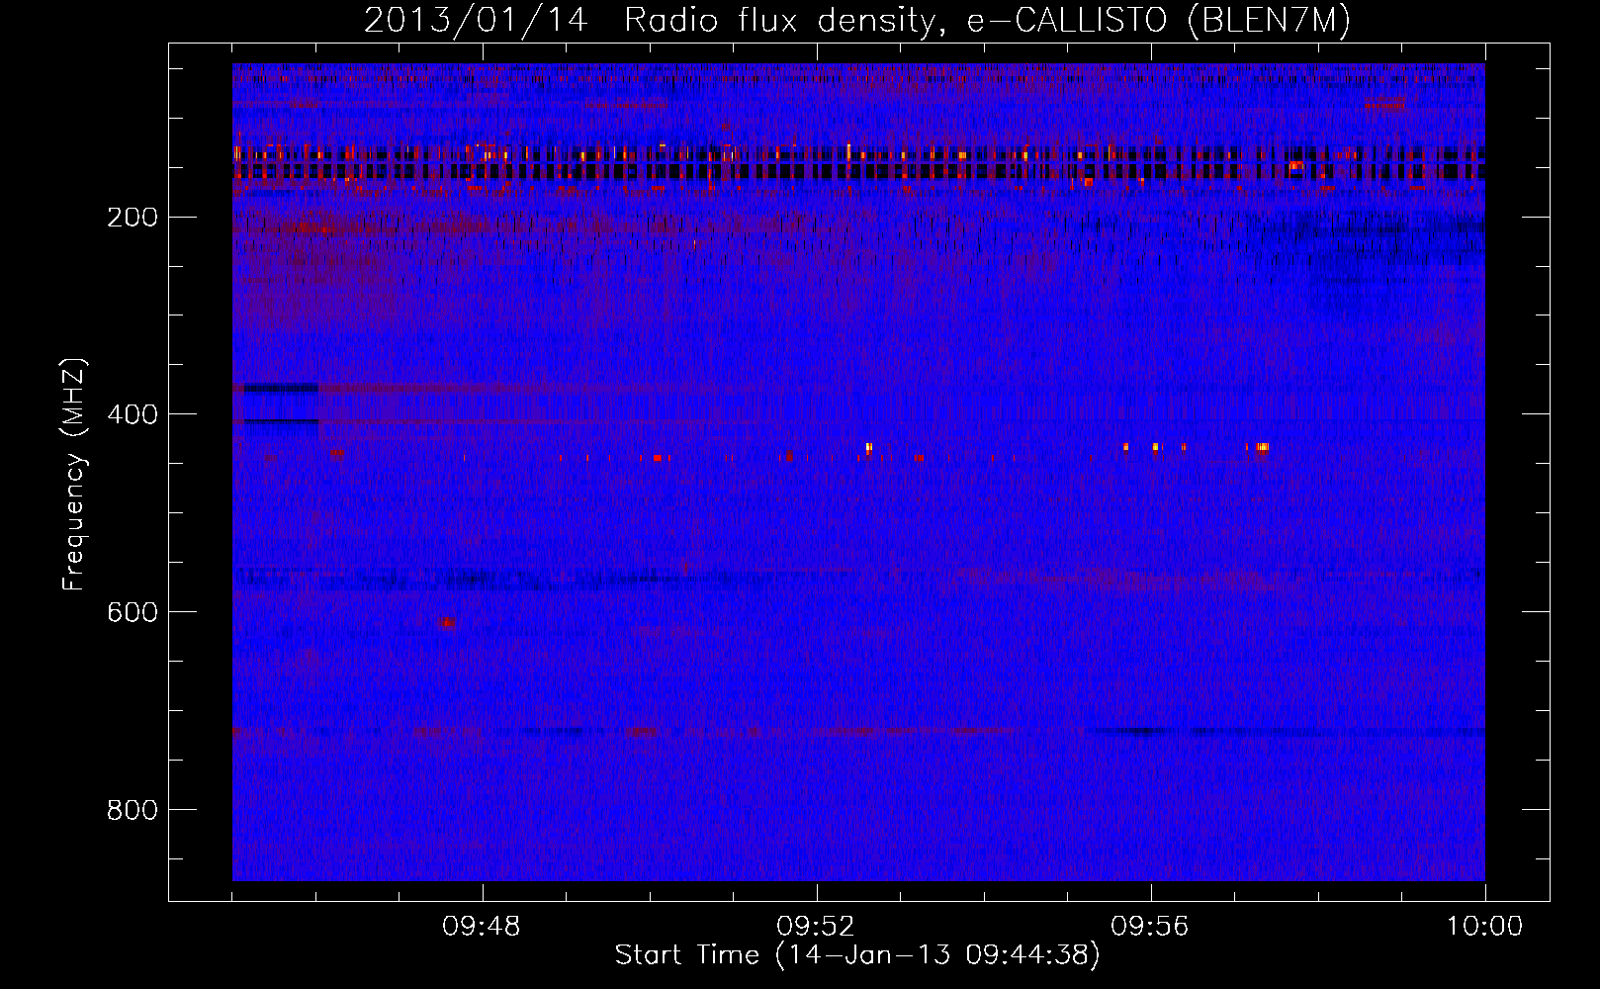The image size is (1600, 989).
Task: Click the 'Frequency (MHZ)' axis label
Action: tap(74, 475)
